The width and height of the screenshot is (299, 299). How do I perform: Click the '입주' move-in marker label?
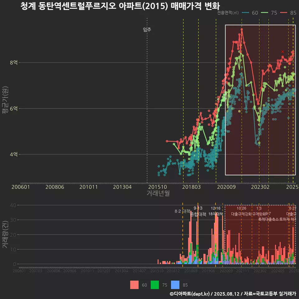[147, 30]
